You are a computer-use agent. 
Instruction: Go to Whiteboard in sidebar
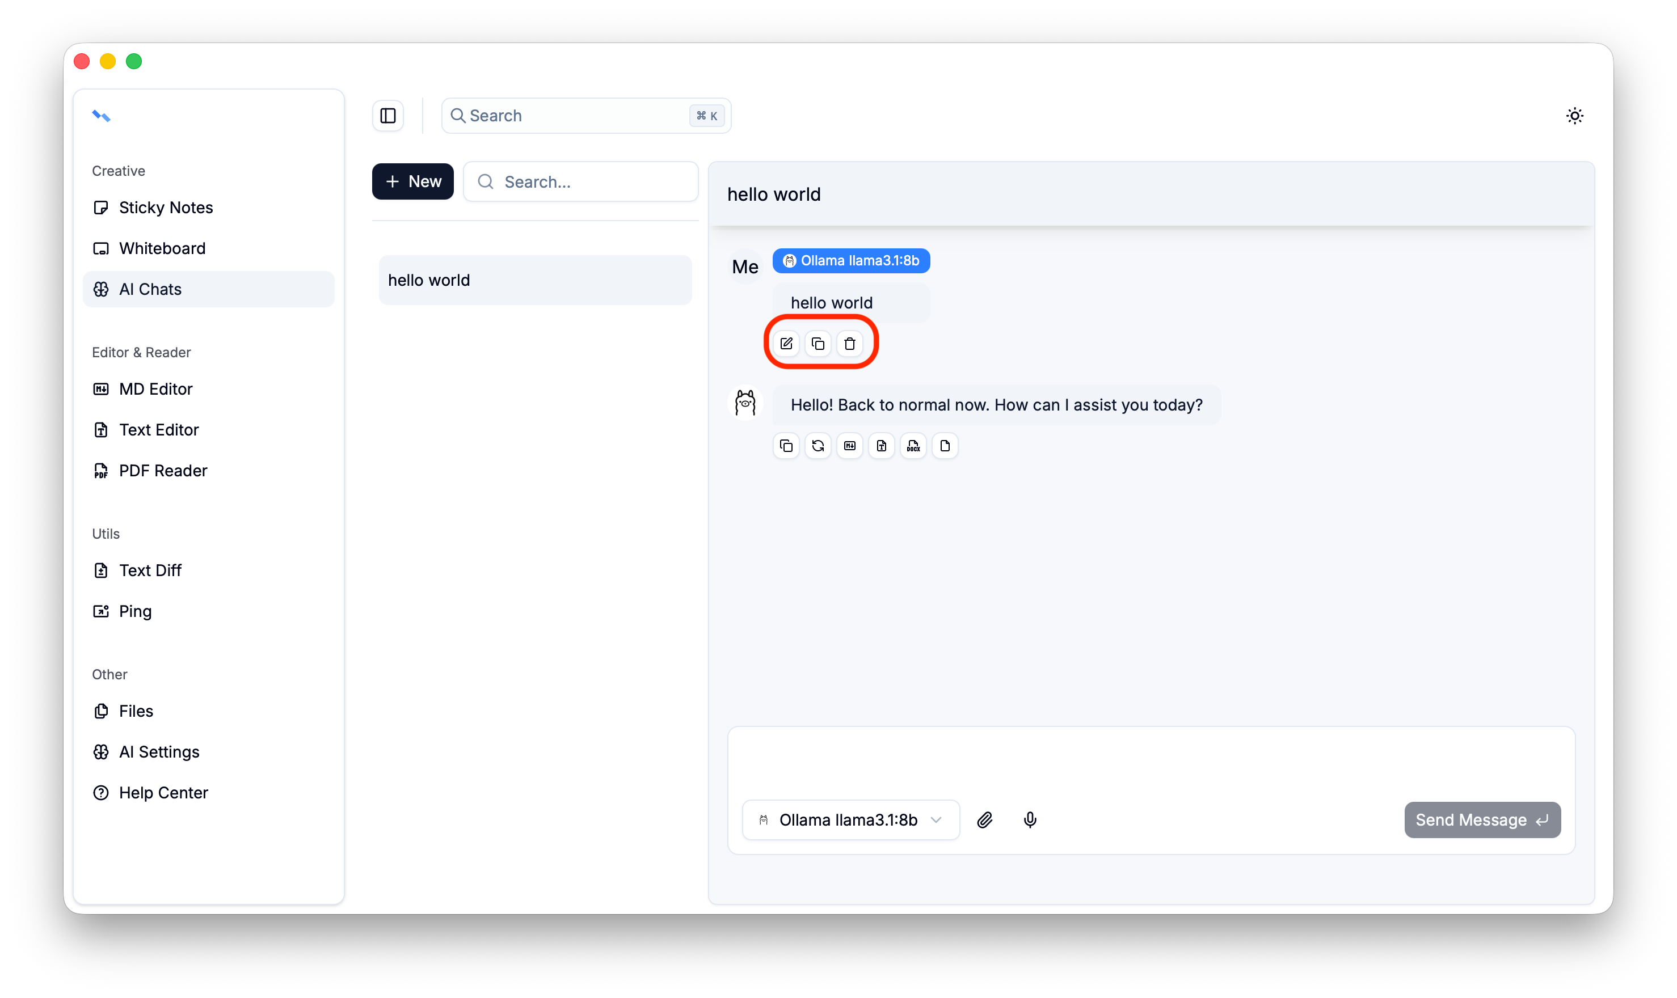point(162,248)
